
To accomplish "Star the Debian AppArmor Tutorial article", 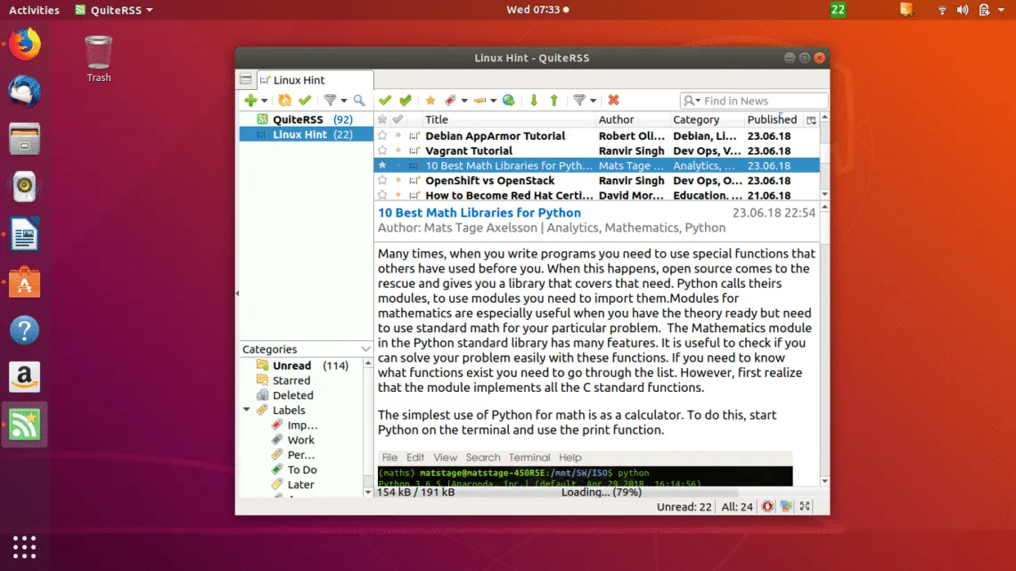I will coord(382,136).
